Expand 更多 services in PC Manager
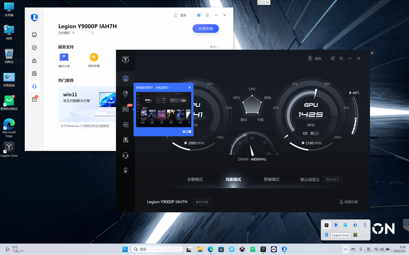 tap(213, 47)
